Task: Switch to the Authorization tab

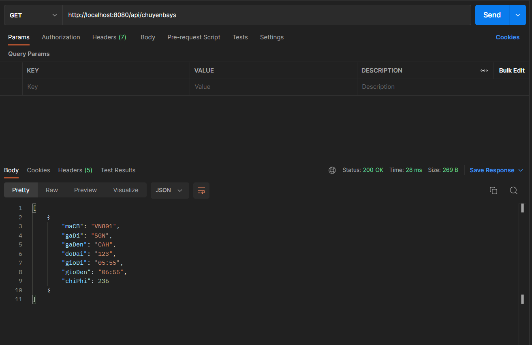Action: [61, 37]
